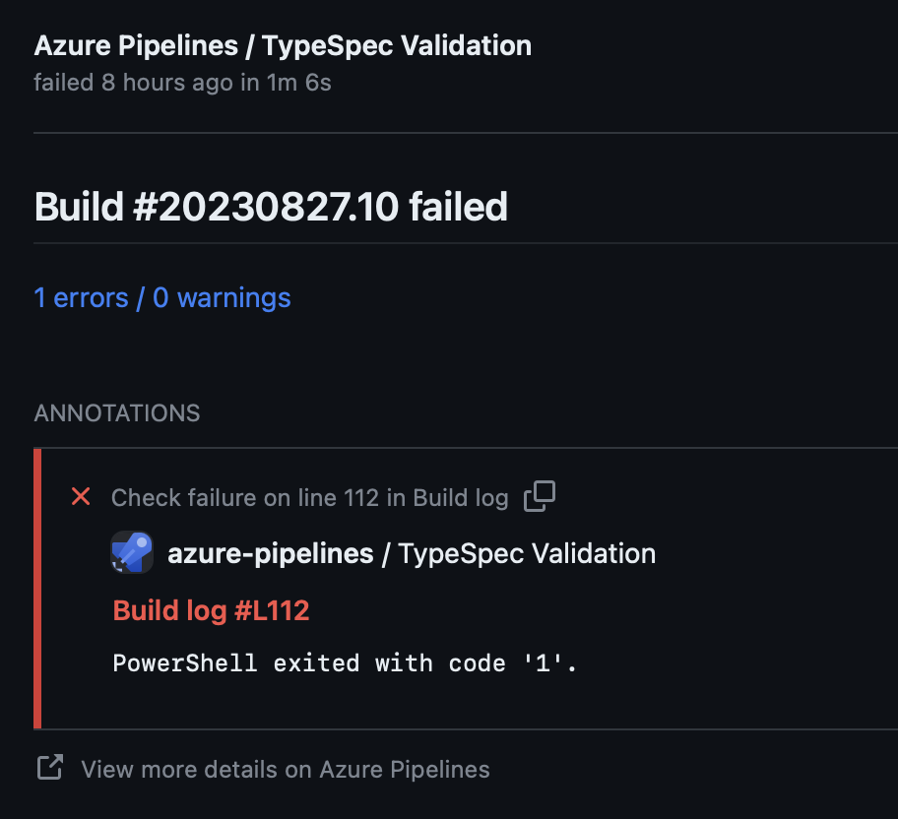Click the rocket icon in the annotation row

[132, 552]
